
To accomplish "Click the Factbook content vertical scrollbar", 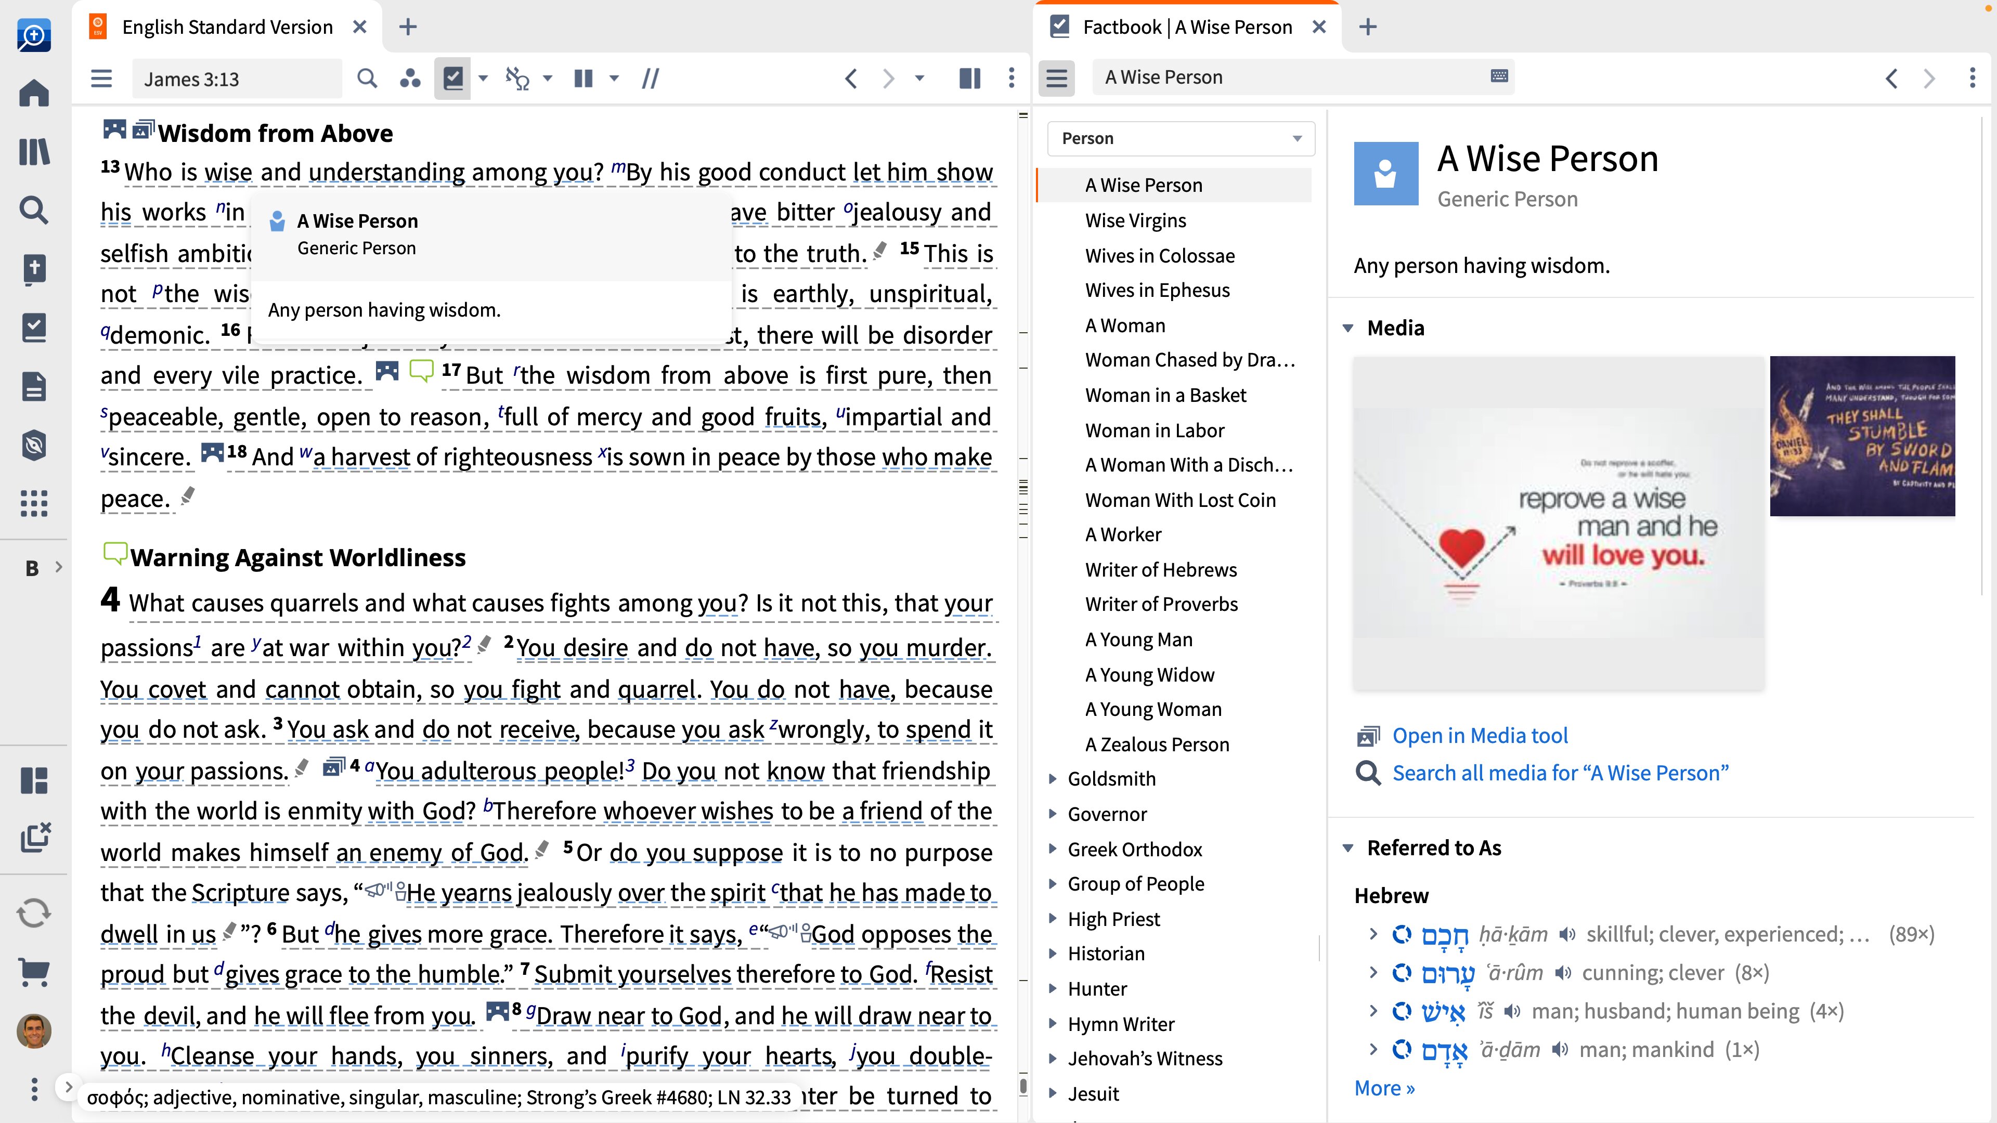I will (1983, 357).
